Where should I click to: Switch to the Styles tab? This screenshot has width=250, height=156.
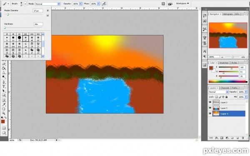[x=234, y=63]
